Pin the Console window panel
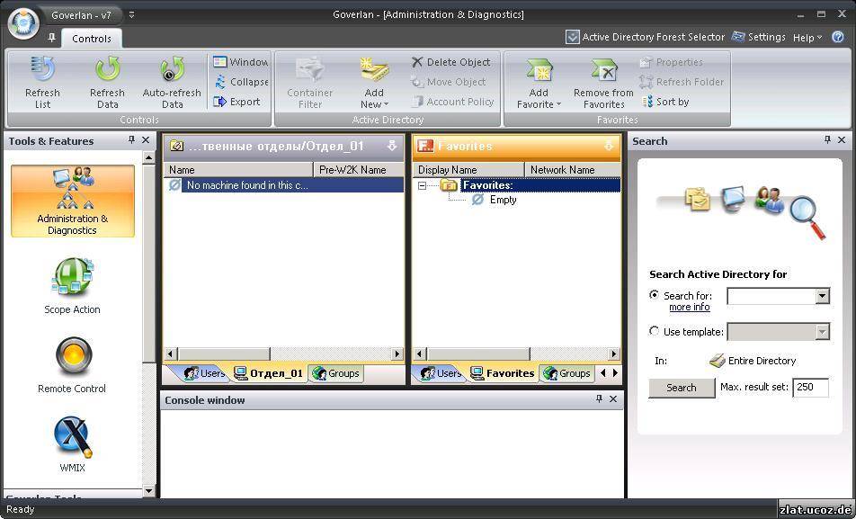 (x=599, y=399)
